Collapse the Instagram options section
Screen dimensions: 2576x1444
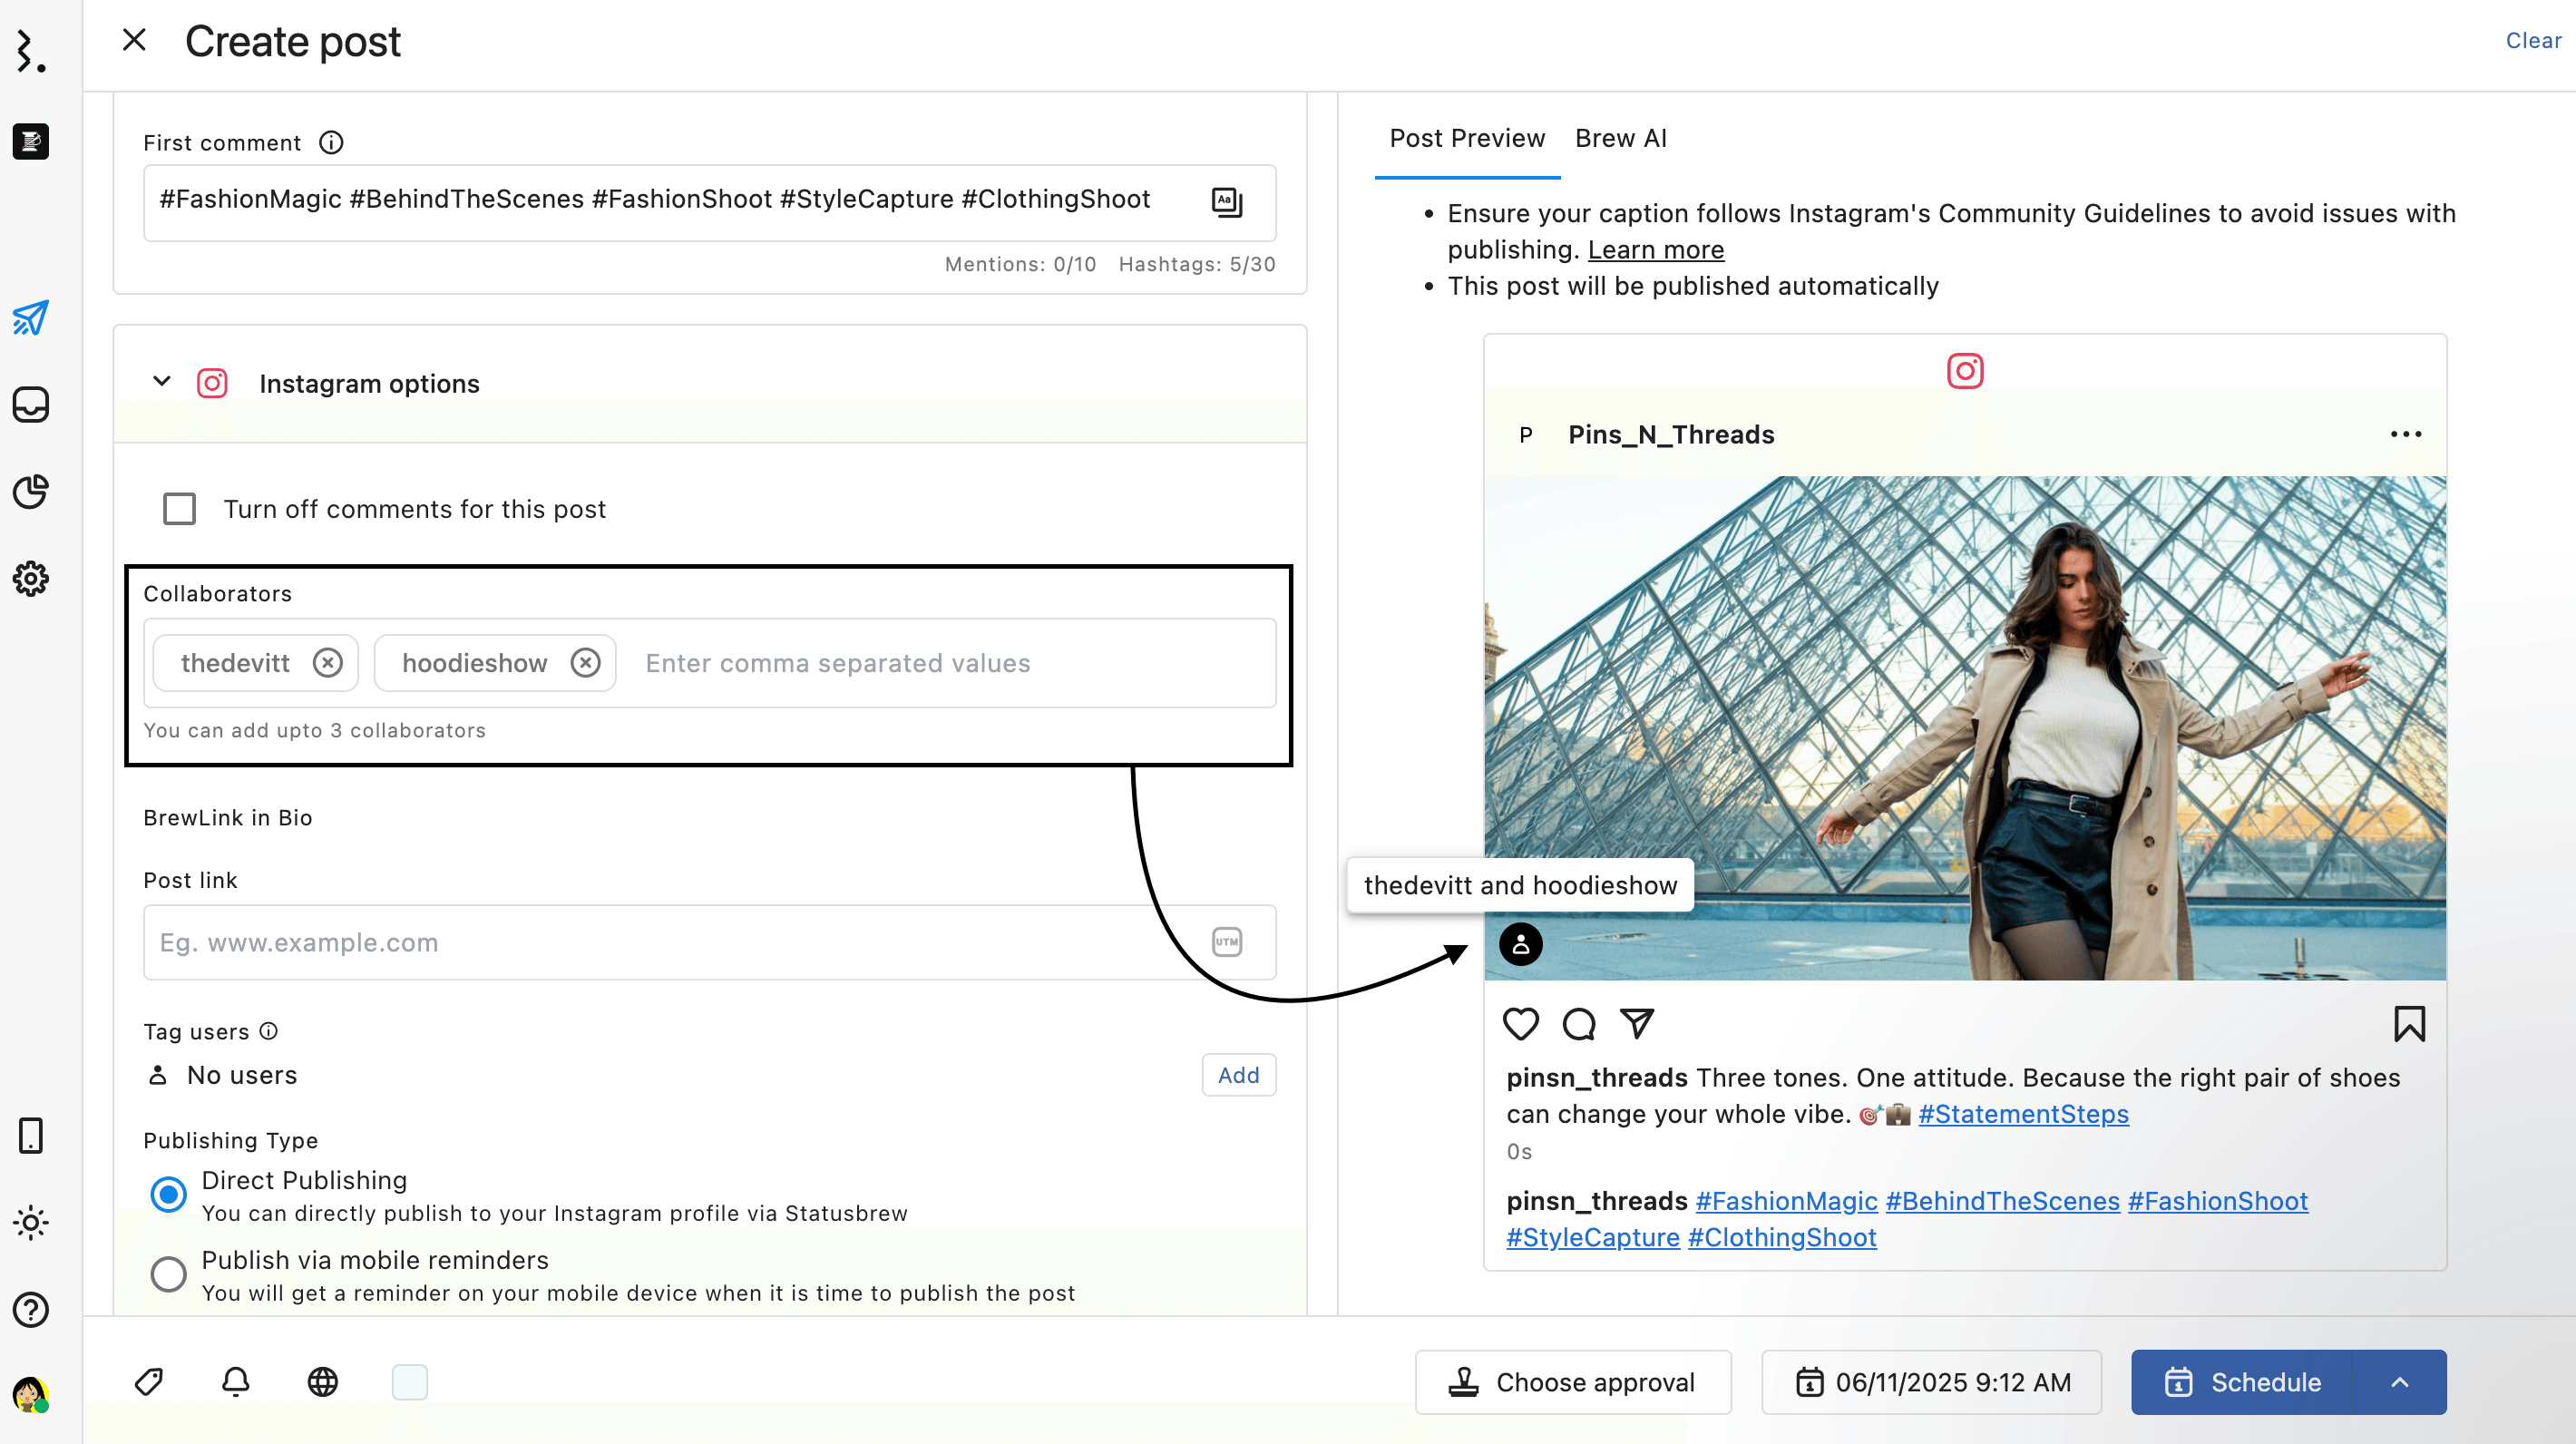click(x=162, y=382)
